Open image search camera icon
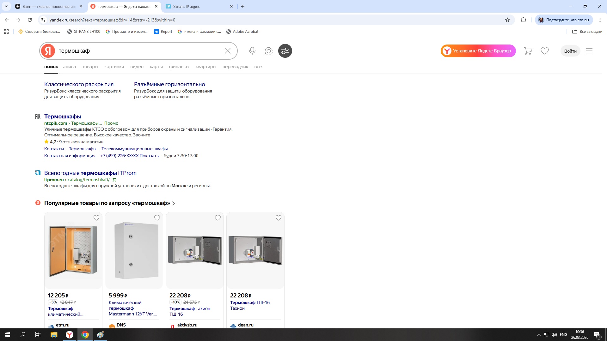The width and height of the screenshot is (607, 341). (x=268, y=51)
